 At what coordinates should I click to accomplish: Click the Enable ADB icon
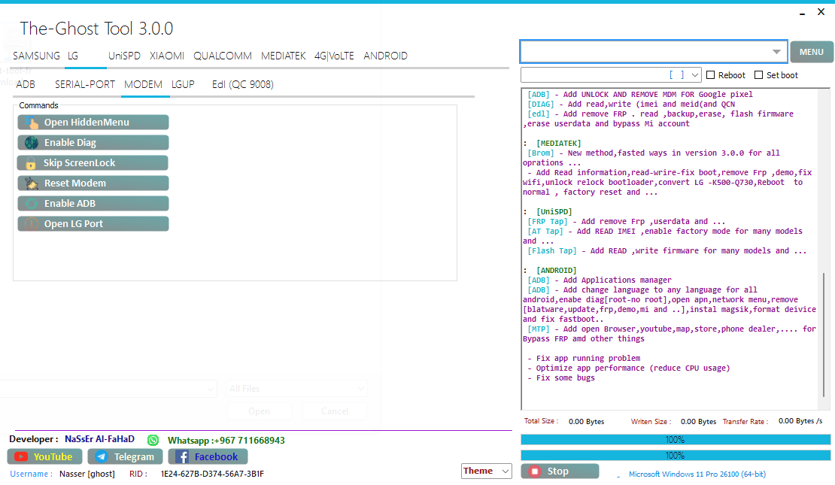[31, 204]
